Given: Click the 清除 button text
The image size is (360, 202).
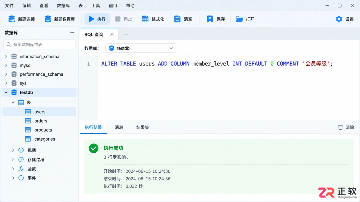Looking at the screenshot, I should click(350, 127).
